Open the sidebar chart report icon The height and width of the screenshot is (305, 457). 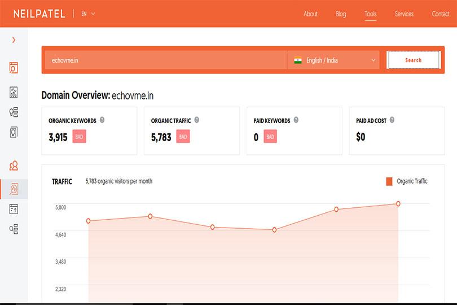[14, 92]
